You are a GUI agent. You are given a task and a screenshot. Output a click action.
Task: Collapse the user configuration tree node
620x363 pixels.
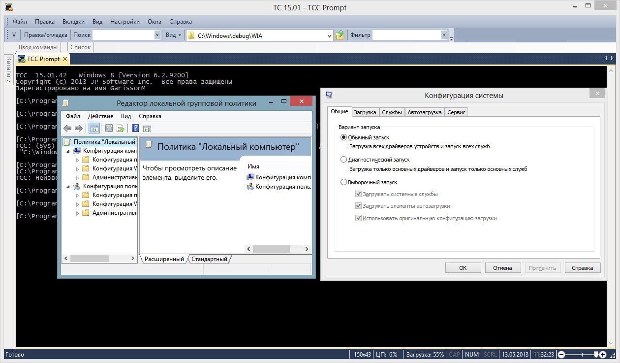[x=68, y=186]
